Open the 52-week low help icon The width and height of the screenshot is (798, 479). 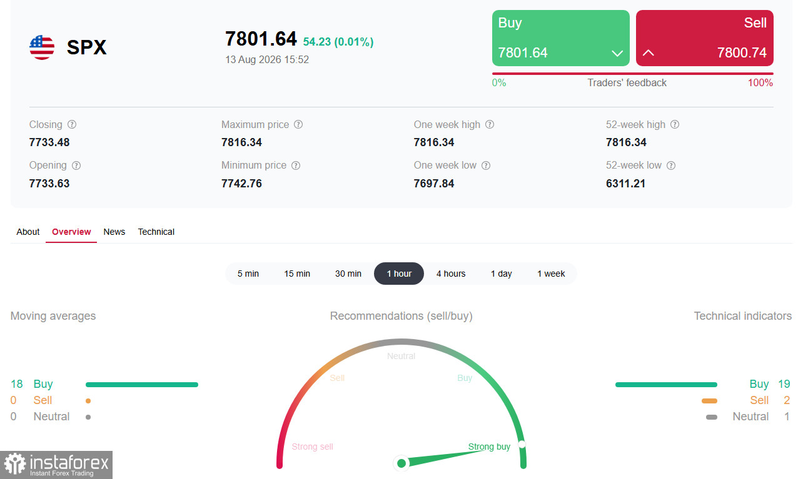click(x=671, y=165)
